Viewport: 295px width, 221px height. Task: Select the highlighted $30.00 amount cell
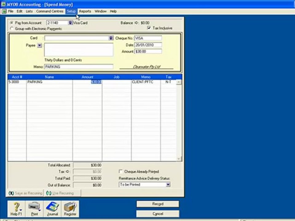tap(87, 82)
